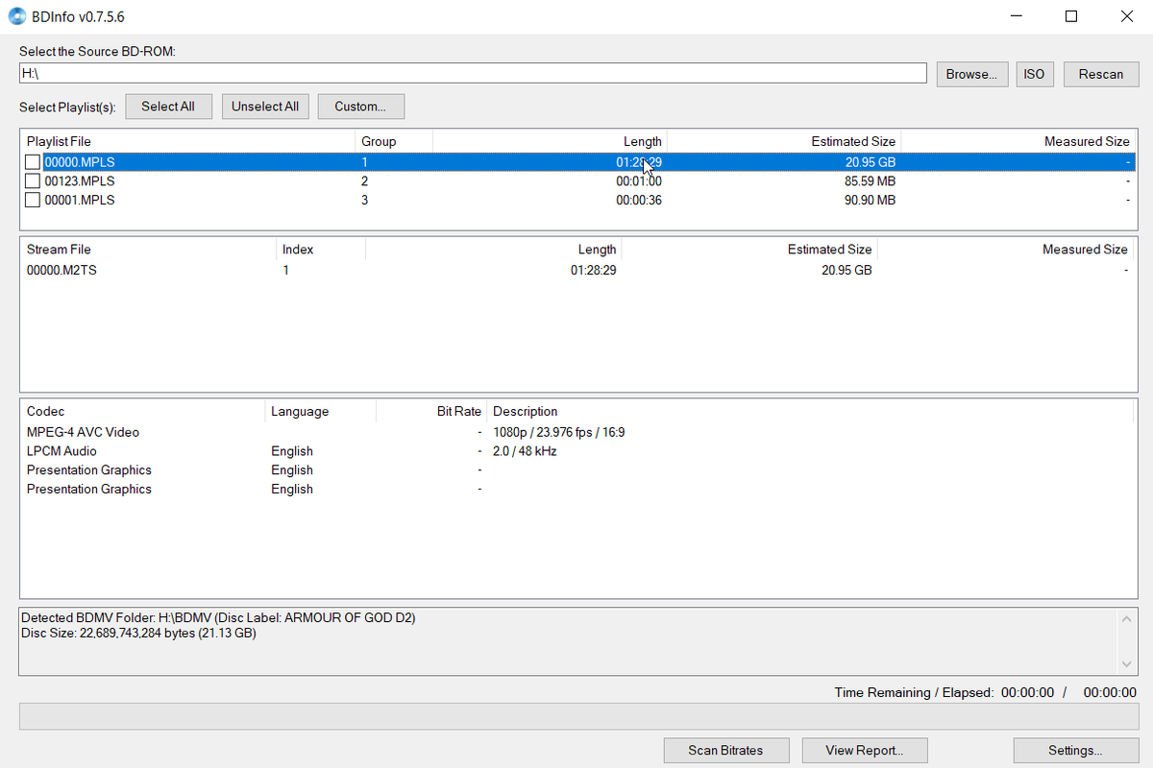This screenshot has width=1153, height=768.
Task: Maximize the BDInfo window
Action: (x=1071, y=16)
